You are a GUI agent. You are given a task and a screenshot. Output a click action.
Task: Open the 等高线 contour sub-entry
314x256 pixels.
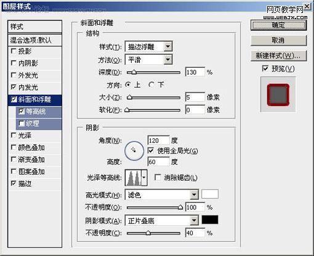click(36, 112)
